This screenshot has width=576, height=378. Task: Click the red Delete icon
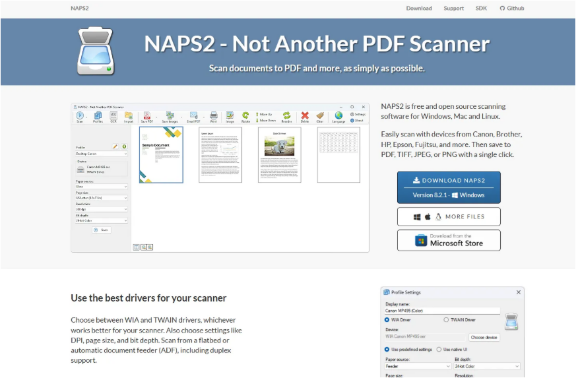point(305,117)
